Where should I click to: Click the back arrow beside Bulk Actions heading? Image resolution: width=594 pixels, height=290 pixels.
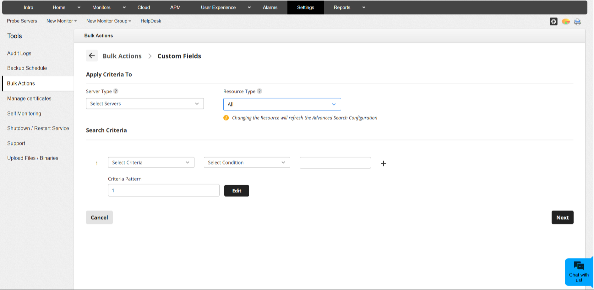92,55
